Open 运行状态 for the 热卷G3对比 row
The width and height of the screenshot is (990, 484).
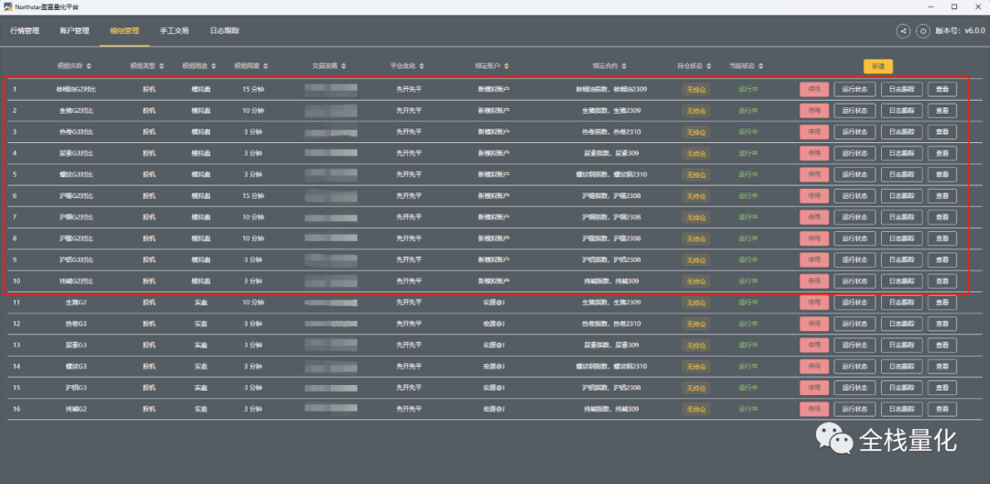854,132
